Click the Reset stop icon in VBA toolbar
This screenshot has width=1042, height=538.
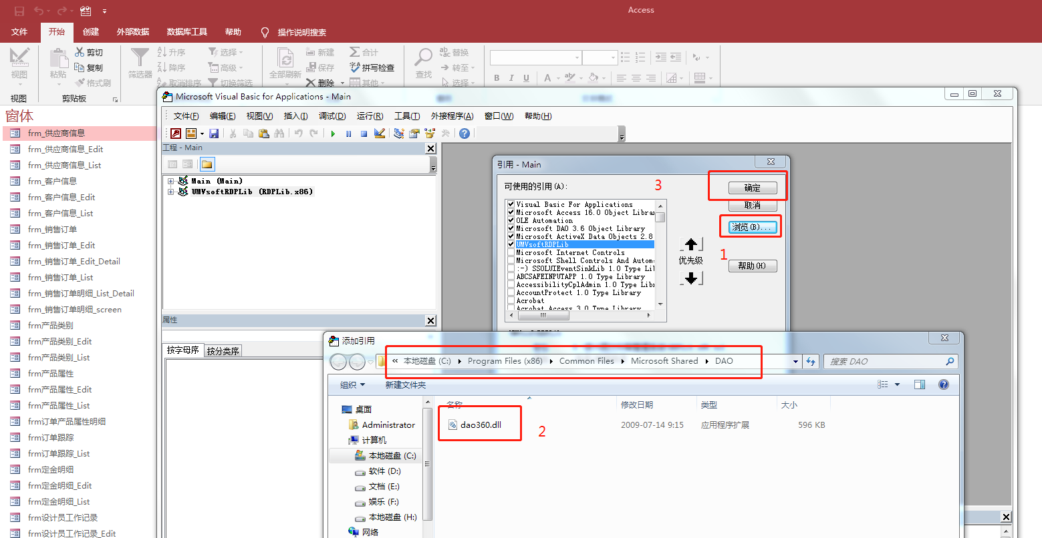[364, 133]
